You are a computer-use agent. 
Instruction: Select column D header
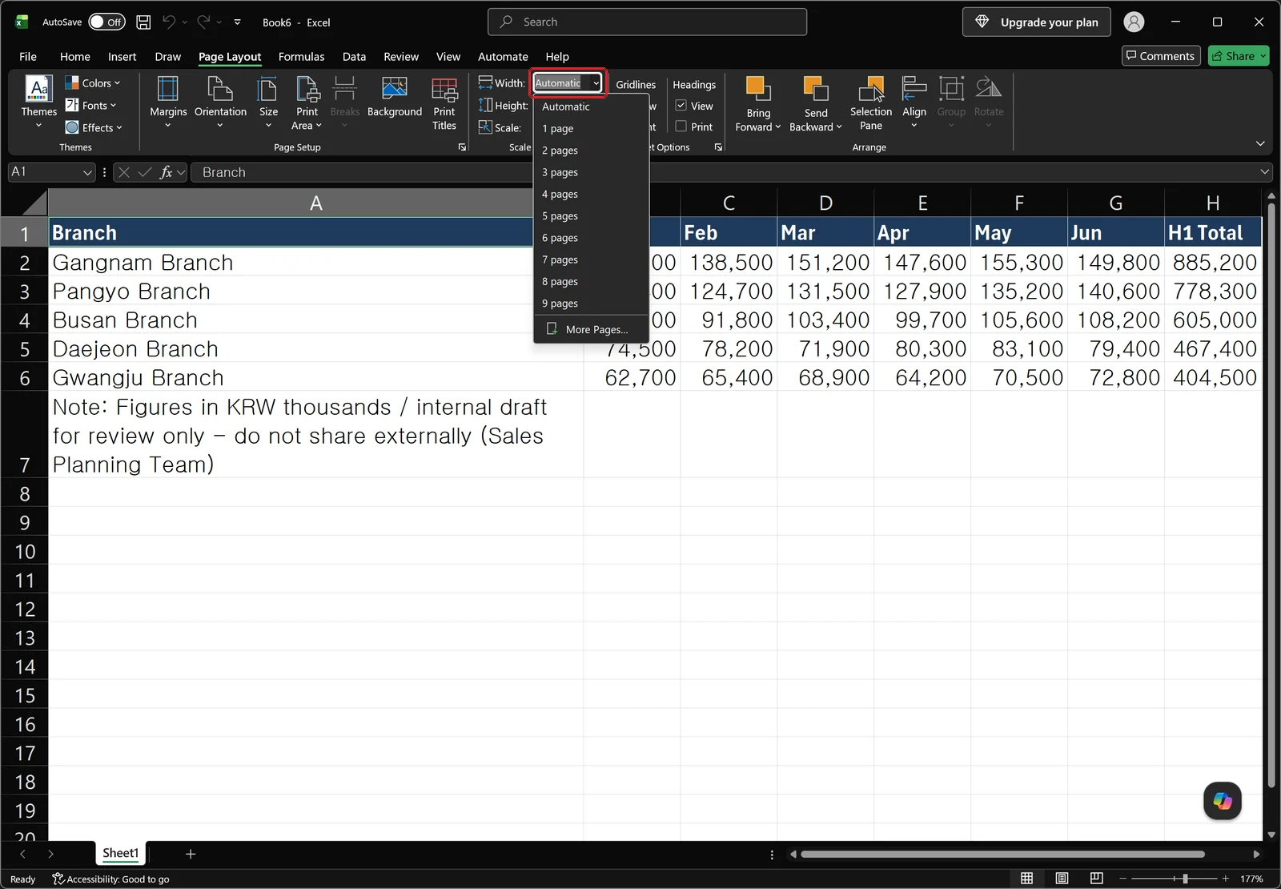click(825, 203)
